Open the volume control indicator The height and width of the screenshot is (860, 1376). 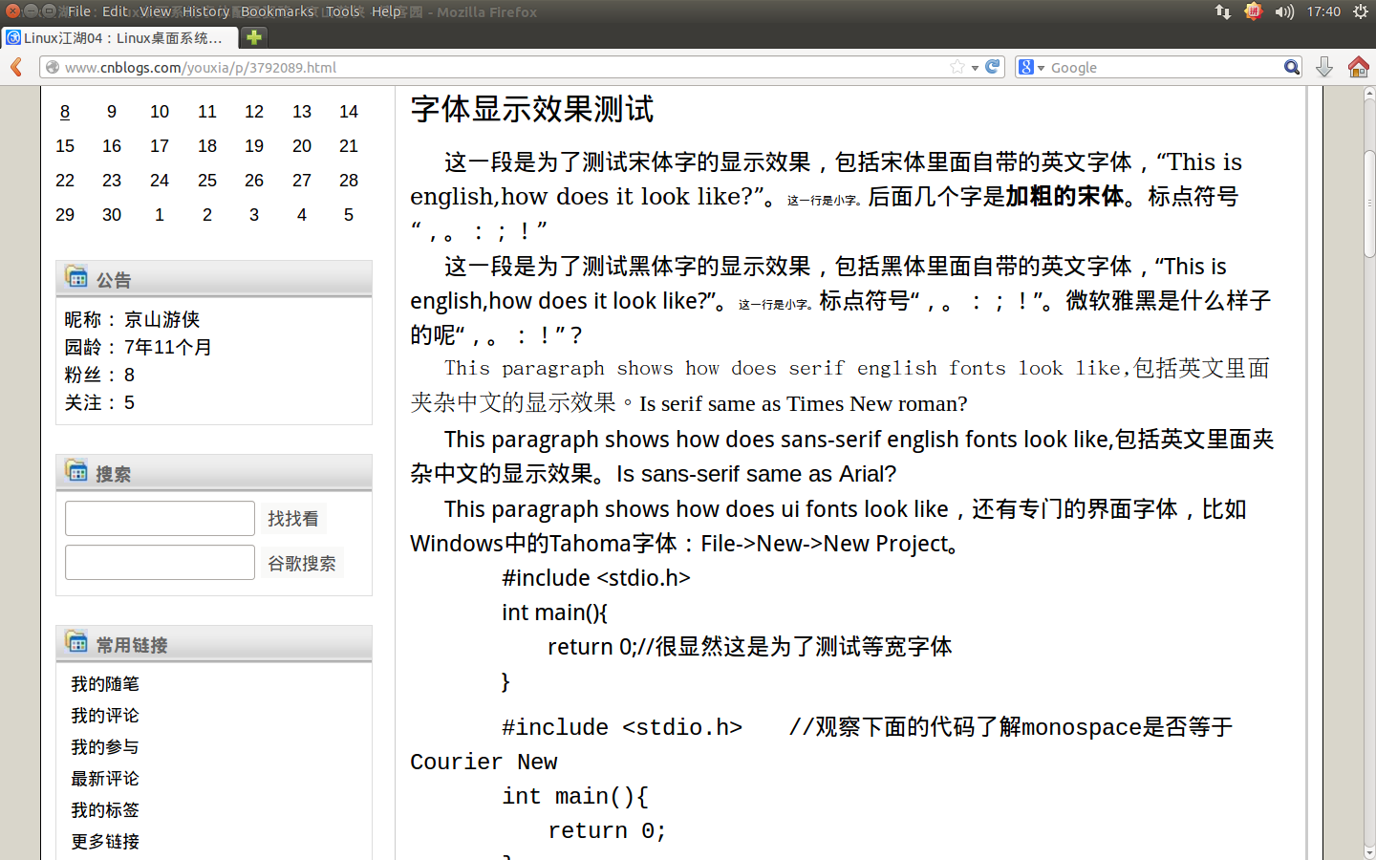(1284, 11)
